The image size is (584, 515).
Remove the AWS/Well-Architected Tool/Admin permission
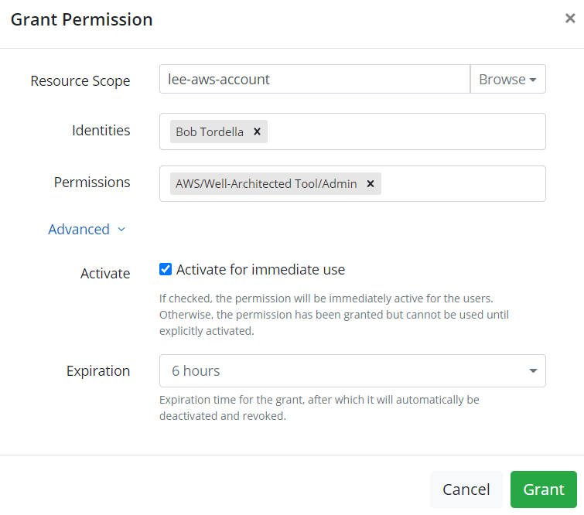[x=371, y=183]
